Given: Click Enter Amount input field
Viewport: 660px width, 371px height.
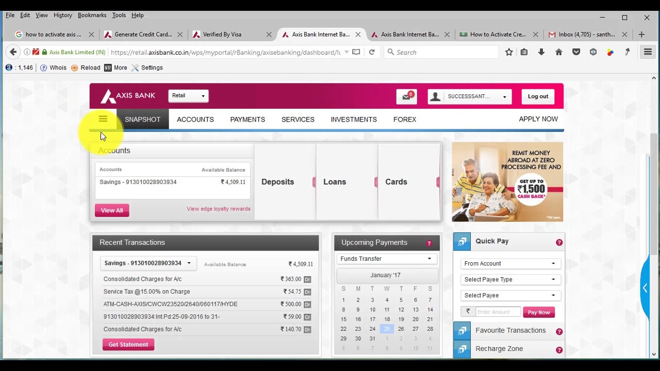Looking at the screenshot, I should pos(498,312).
